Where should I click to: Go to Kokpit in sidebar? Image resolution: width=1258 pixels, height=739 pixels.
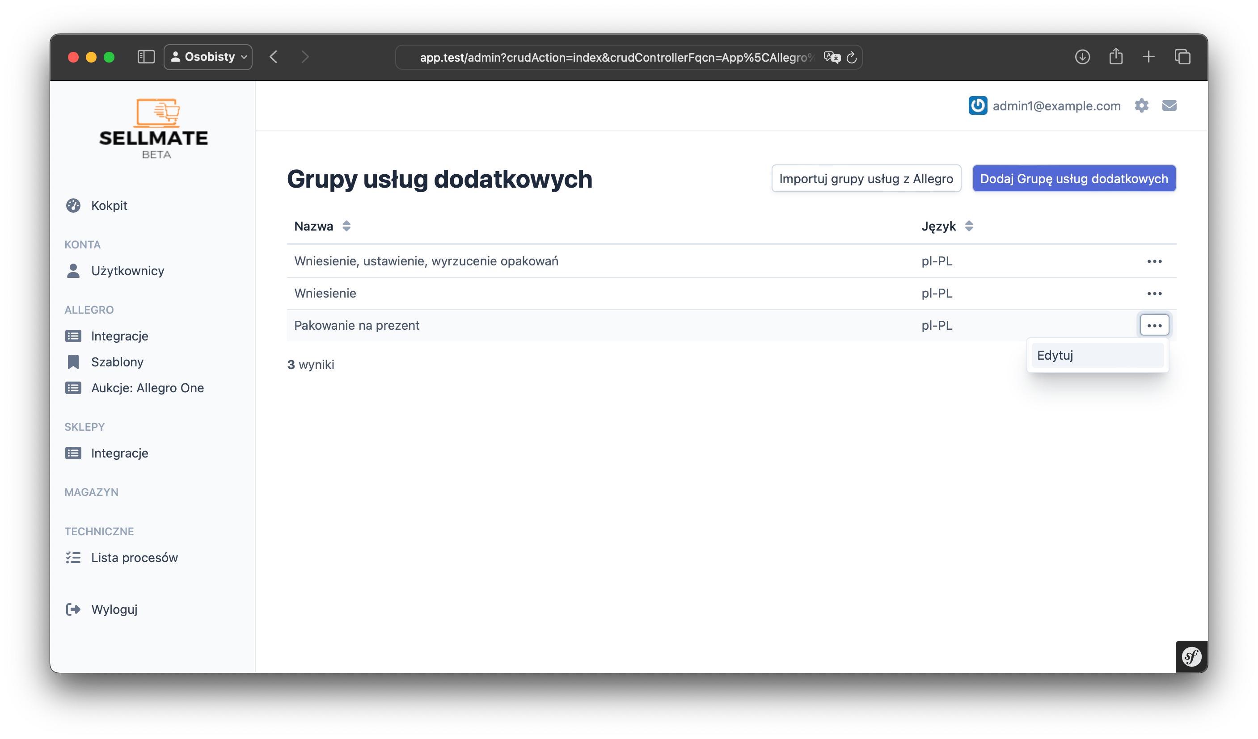[110, 206]
